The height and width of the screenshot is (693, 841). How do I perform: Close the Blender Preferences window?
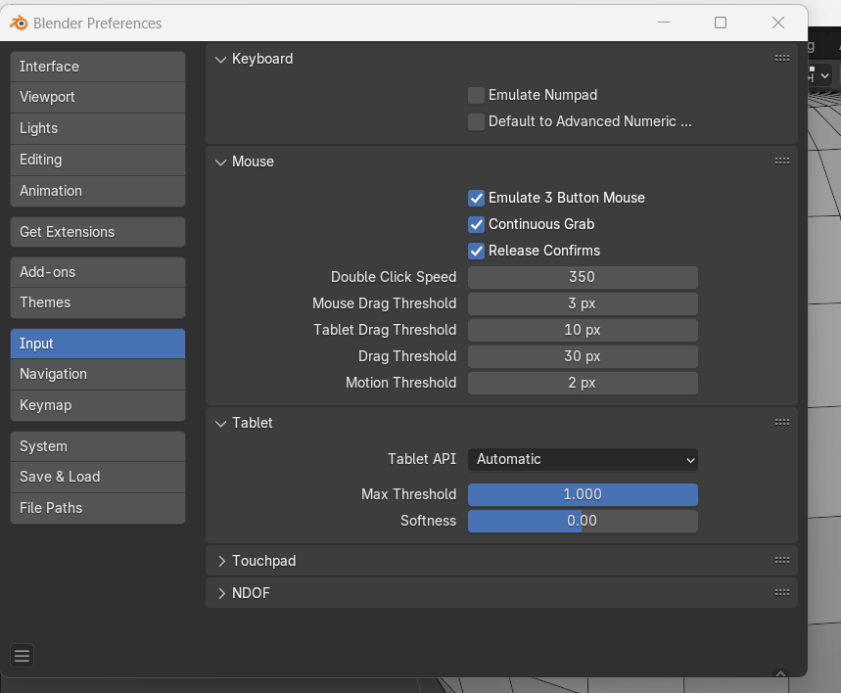[778, 23]
